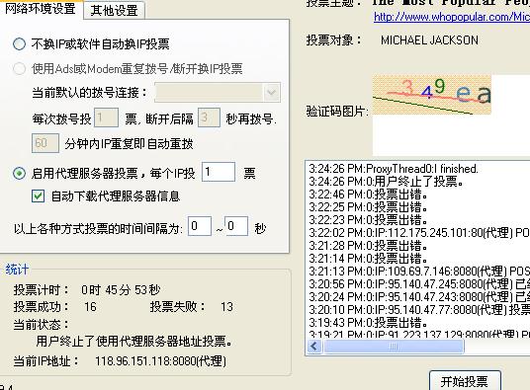Click the 投票失败 count 13
The image size is (530, 390).
[226, 307]
